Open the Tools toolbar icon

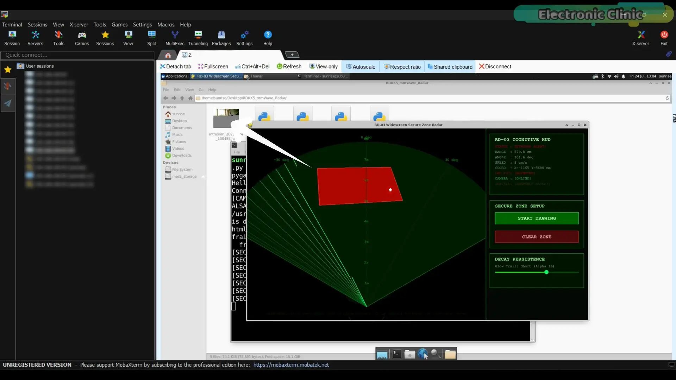point(58,38)
